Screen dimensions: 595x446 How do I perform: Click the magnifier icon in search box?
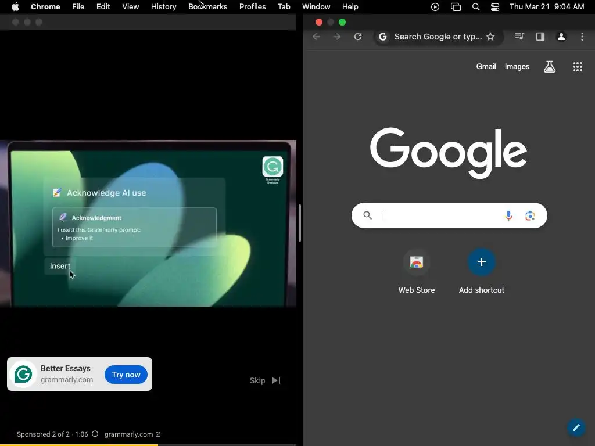click(x=367, y=215)
